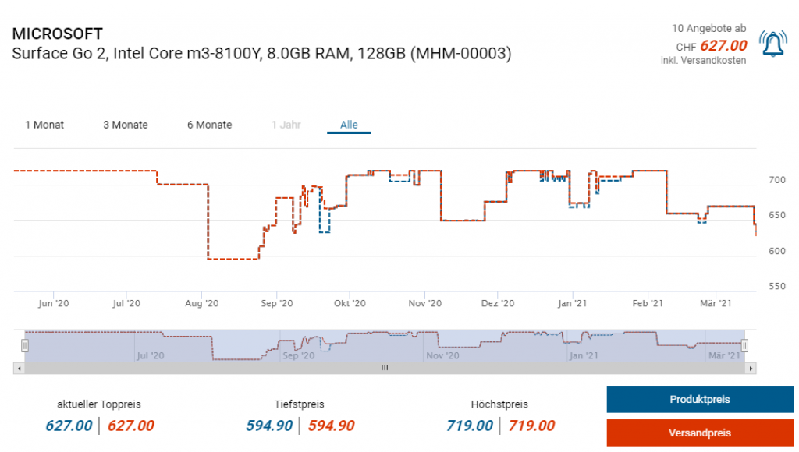Click the 'aktueller Toppreis' label
This screenshot has height=452, width=799.
[99, 404]
